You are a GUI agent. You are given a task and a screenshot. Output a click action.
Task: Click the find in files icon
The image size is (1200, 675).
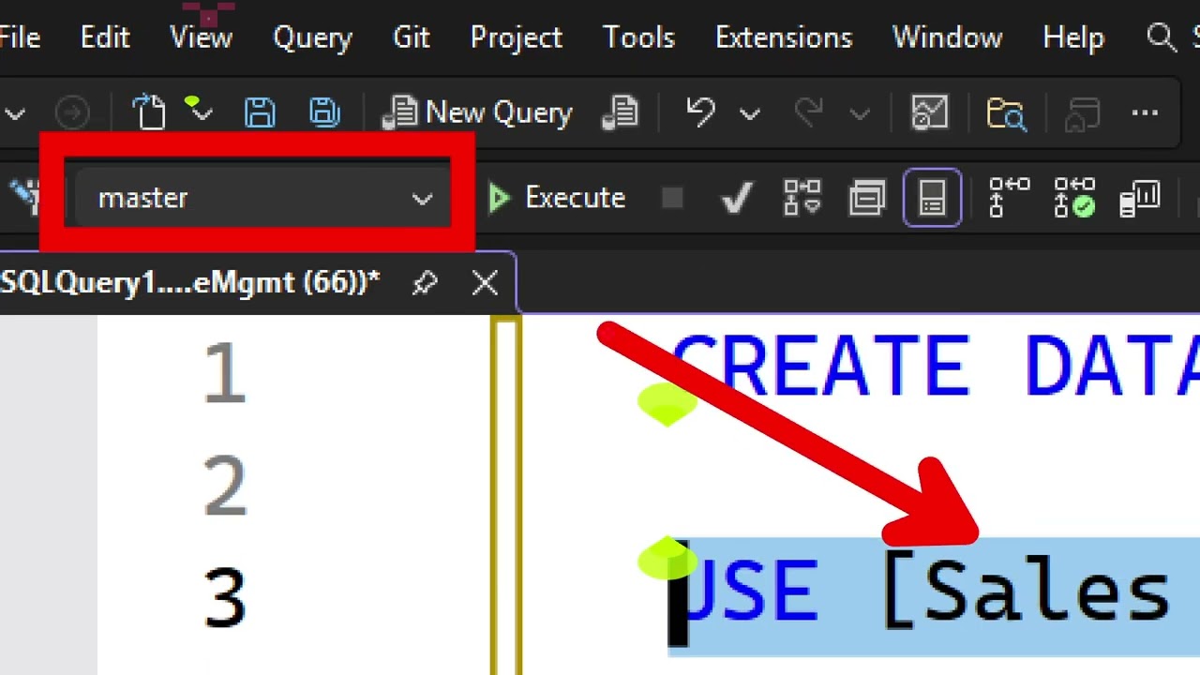click(1007, 112)
